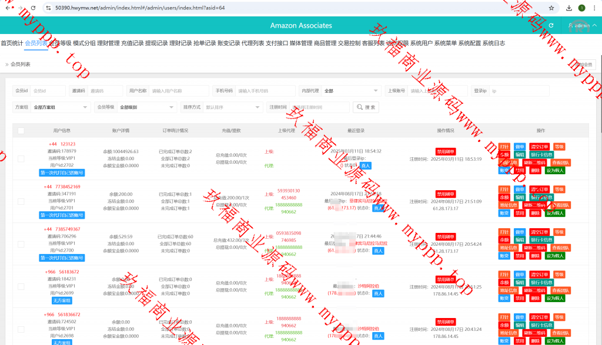Open the browser downloads icon
The image size is (602, 345).
tap(569, 8)
